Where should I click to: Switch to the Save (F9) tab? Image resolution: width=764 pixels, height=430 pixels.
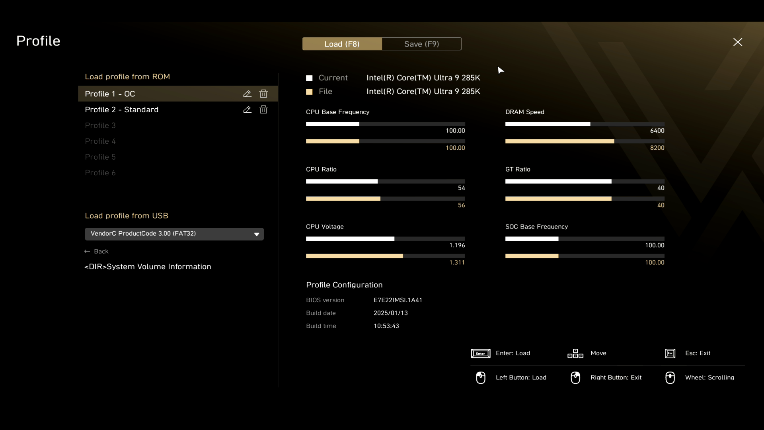click(421, 44)
